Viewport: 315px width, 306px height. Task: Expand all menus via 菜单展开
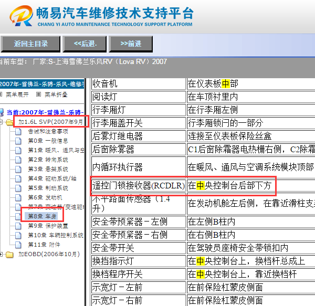coord(17,94)
